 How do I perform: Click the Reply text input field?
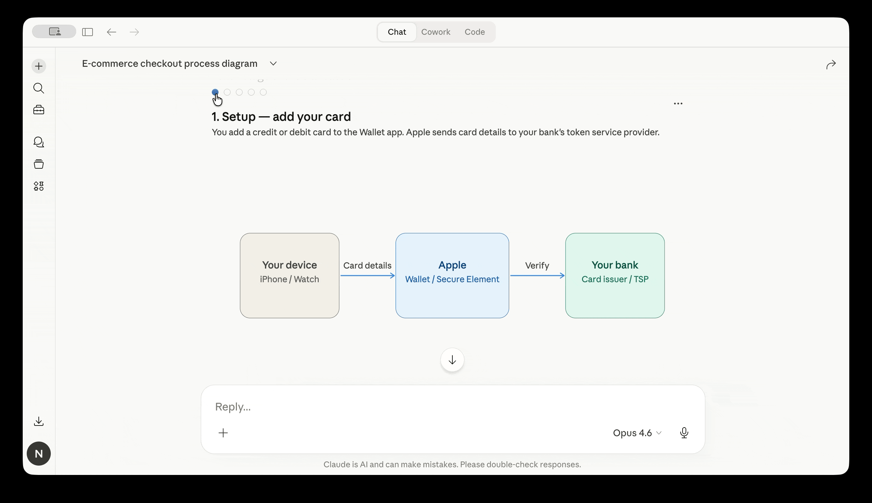pos(415,406)
